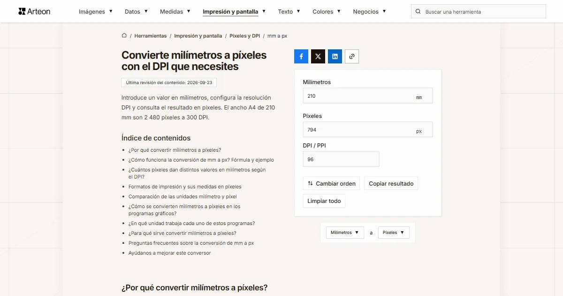Open the Negocios menu
This screenshot has height=296, width=563.
click(369, 11)
